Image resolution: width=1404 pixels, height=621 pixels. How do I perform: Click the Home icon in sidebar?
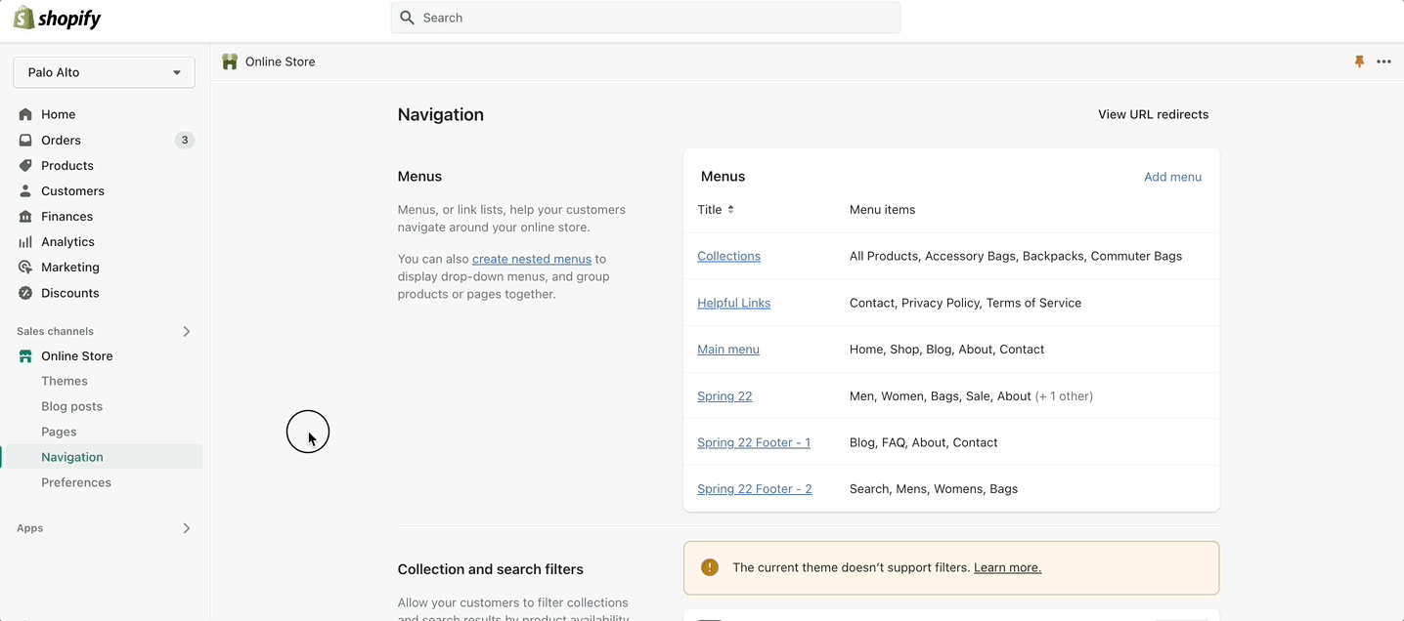tap(25, 114)
